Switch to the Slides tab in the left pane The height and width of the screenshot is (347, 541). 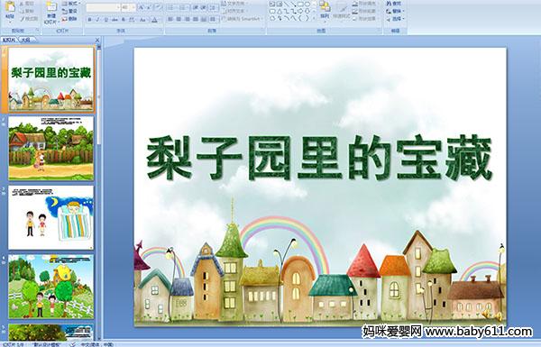pos(9,40)
